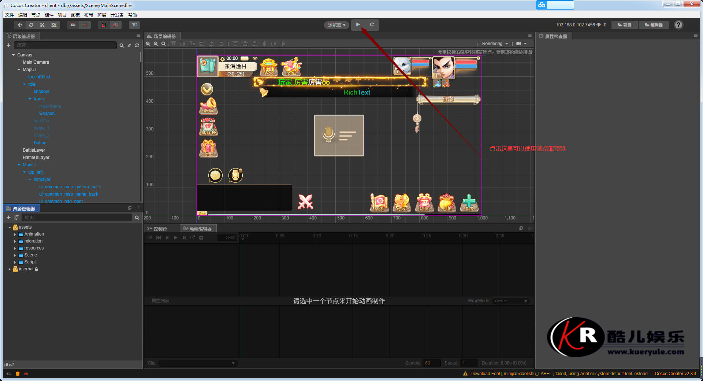Viewport: 703px width, 381px height.
Task: Step to next animation frame
Action: pyautogui.click(x=184, y=238)
